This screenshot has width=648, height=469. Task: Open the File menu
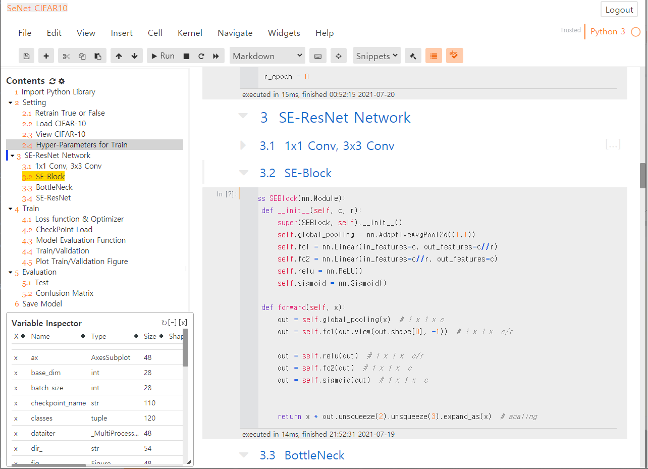click(25, 33)
